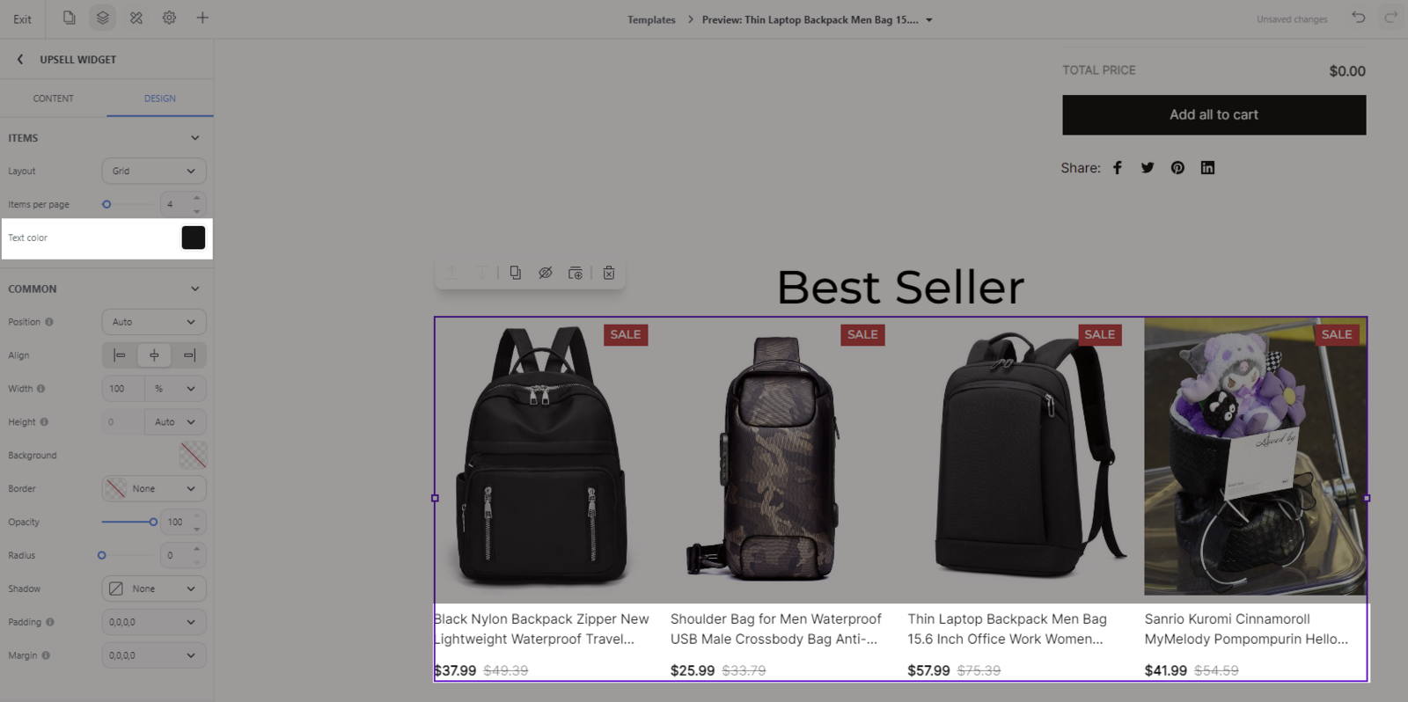The image size is (1408, 702).
Task: Select center alignment option
Action: 154,355
